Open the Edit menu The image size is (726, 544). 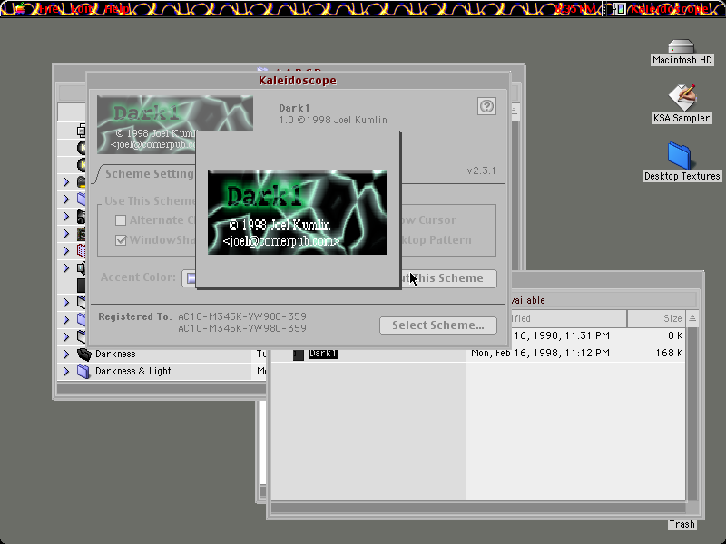(x=82, y=8)
